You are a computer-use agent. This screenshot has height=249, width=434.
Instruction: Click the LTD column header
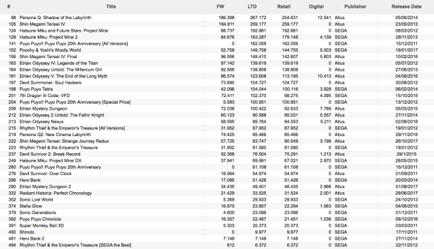click(252, 7)
